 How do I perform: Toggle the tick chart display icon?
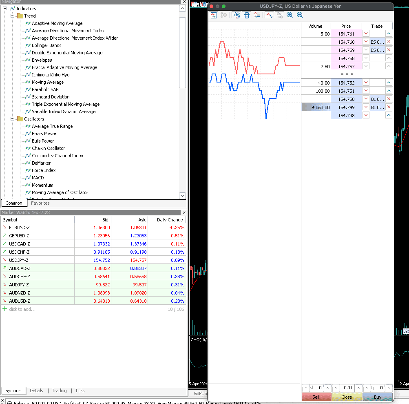(214, 15)
